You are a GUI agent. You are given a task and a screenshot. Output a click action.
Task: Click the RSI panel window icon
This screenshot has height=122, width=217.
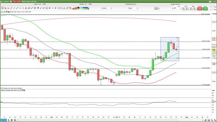22,90
